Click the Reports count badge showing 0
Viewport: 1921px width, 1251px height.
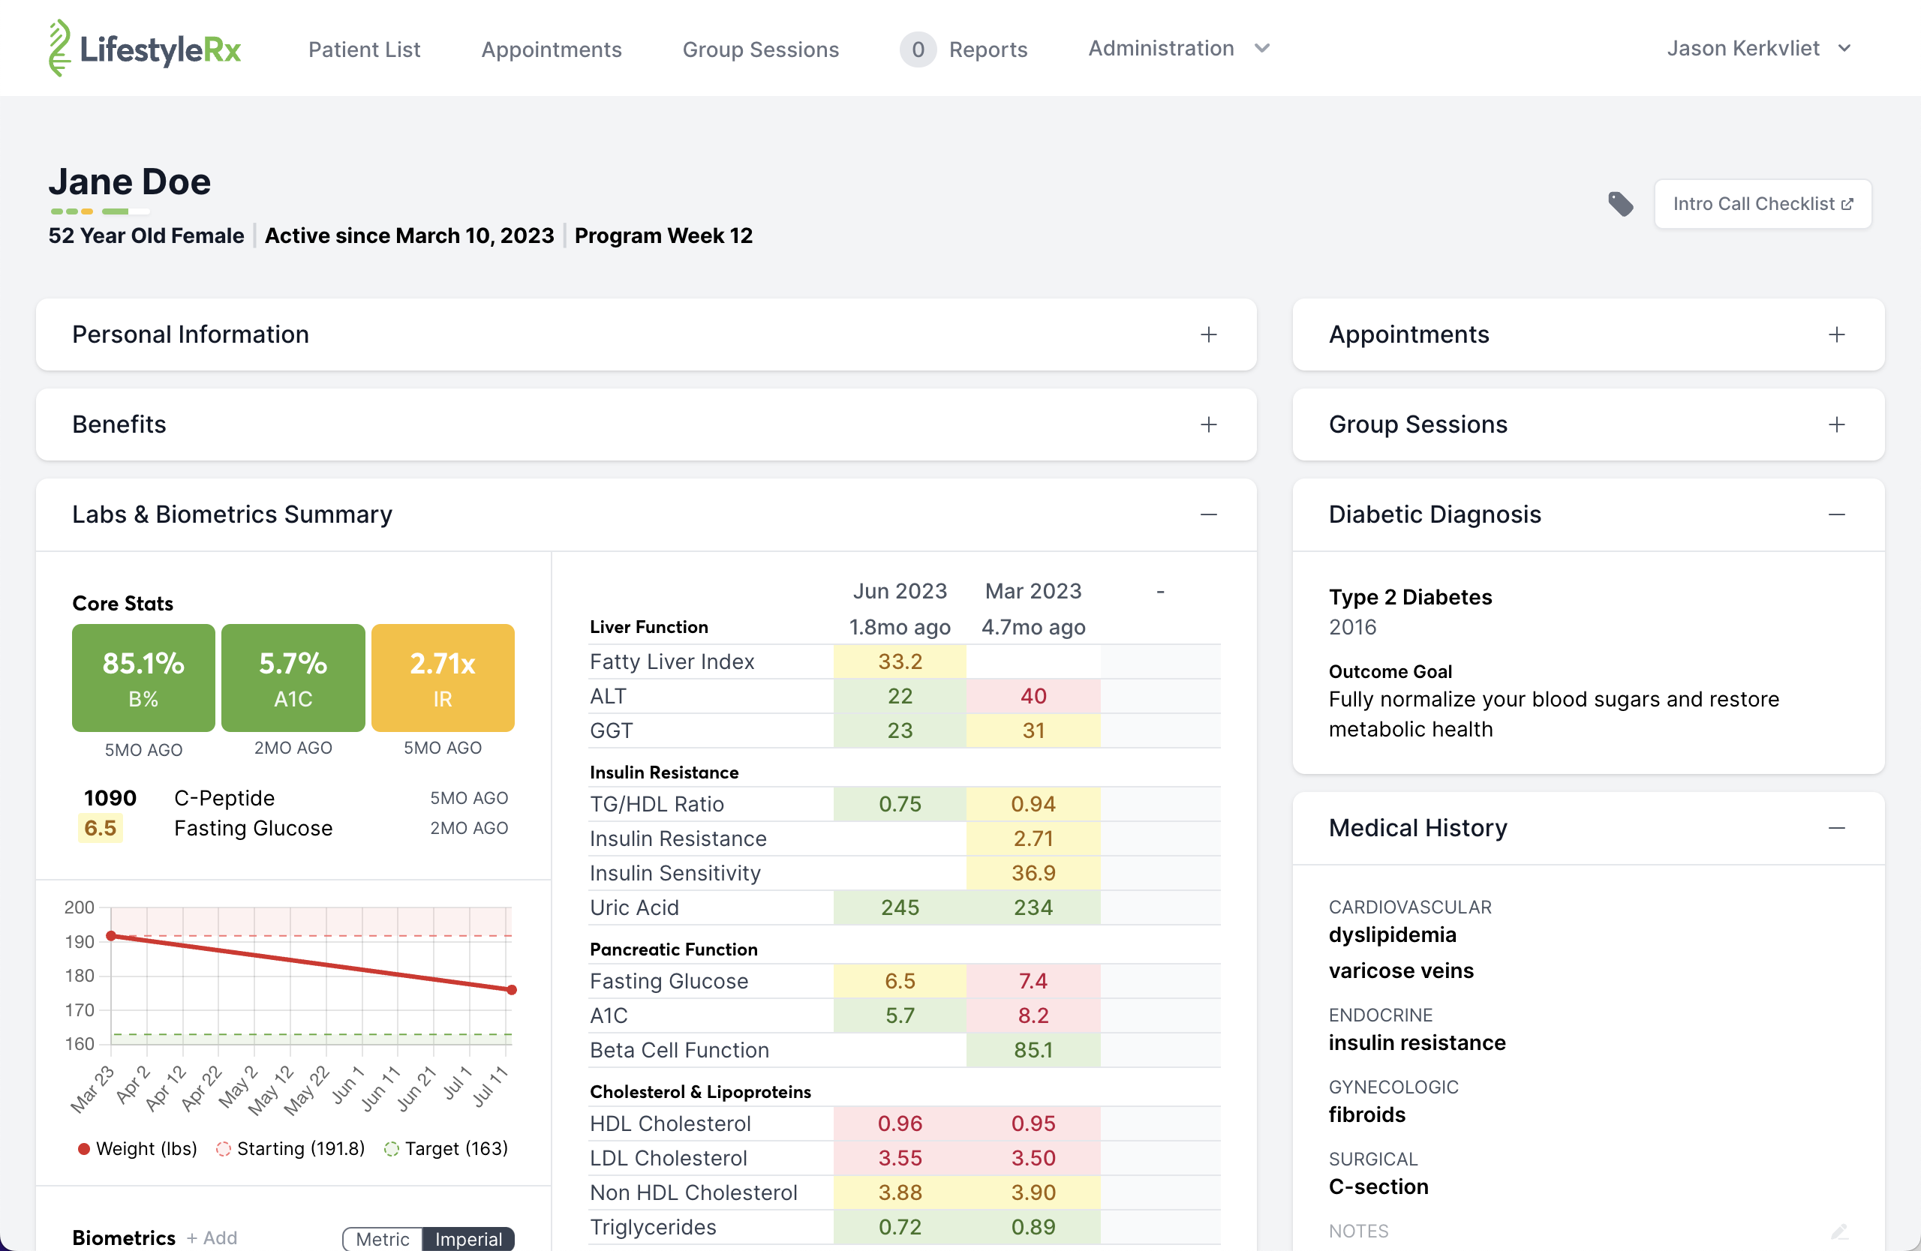pyautogui.click(x=918, y=50)
